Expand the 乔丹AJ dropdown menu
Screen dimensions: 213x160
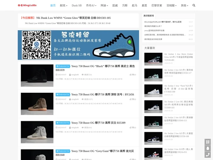tap(91, 5)
